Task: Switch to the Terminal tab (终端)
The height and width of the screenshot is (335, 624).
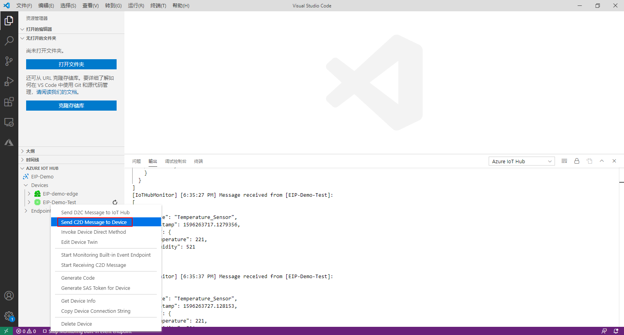Action: coord(199,161)
